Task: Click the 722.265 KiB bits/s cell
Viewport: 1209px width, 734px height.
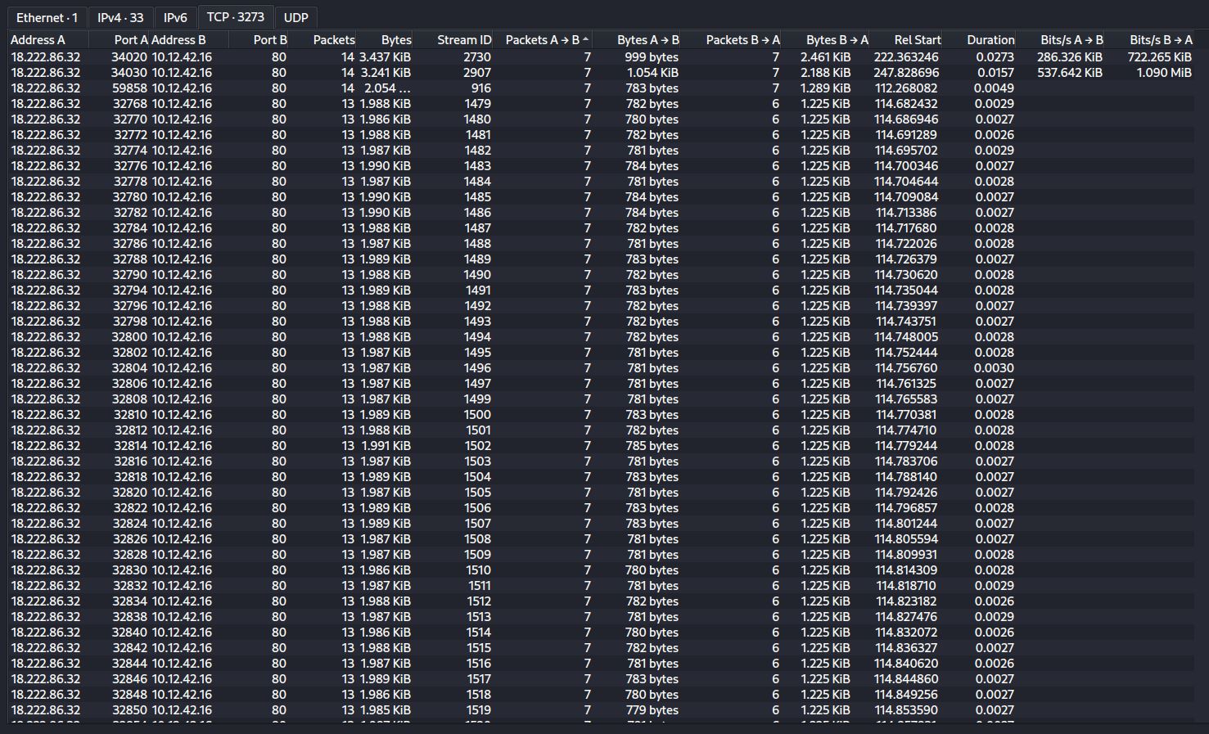Action: pos(1159,57)
